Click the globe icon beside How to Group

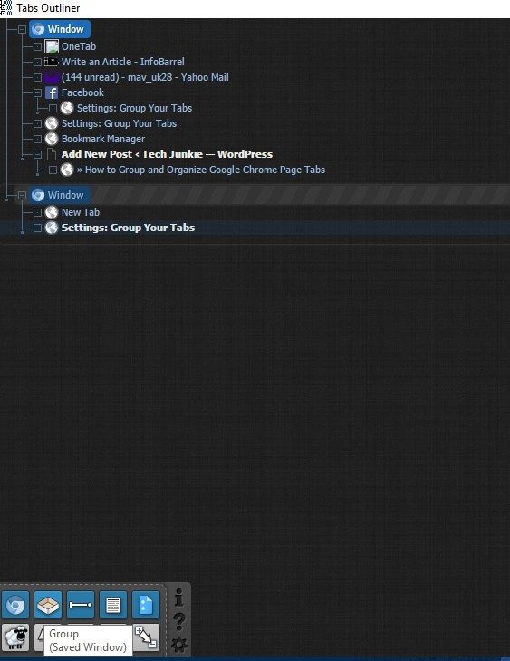(67, 170)
